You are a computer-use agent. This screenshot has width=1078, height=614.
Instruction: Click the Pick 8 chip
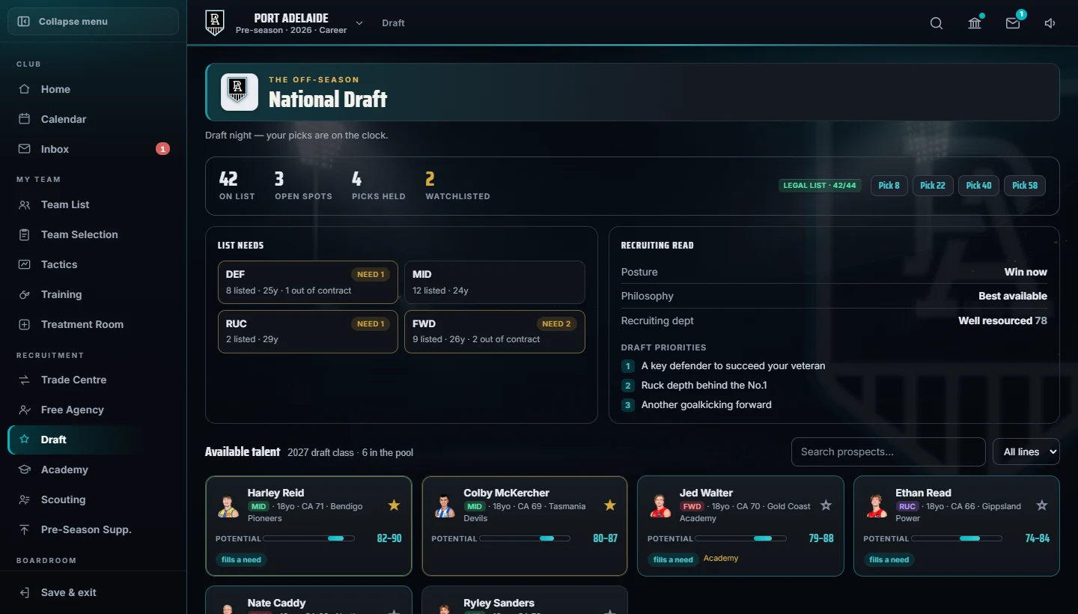889,186
